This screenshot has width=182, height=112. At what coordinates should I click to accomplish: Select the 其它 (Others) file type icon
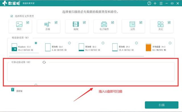pos(161,24)
